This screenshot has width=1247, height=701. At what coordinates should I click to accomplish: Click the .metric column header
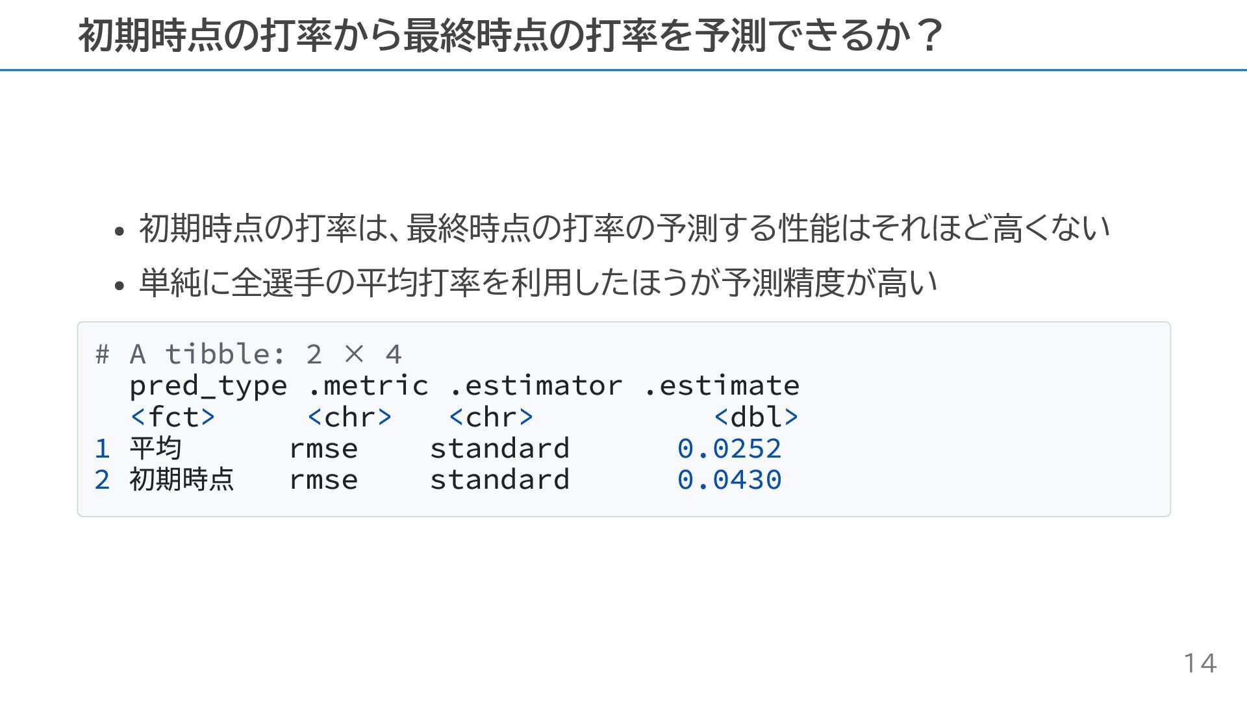click(368, 386)
